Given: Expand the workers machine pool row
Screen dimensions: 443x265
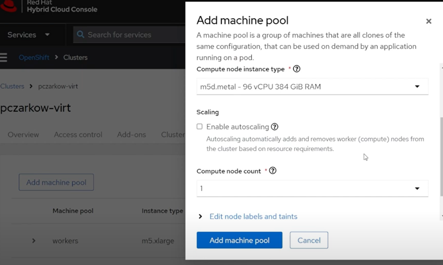Looking at the screenshot, I should 34,241.
